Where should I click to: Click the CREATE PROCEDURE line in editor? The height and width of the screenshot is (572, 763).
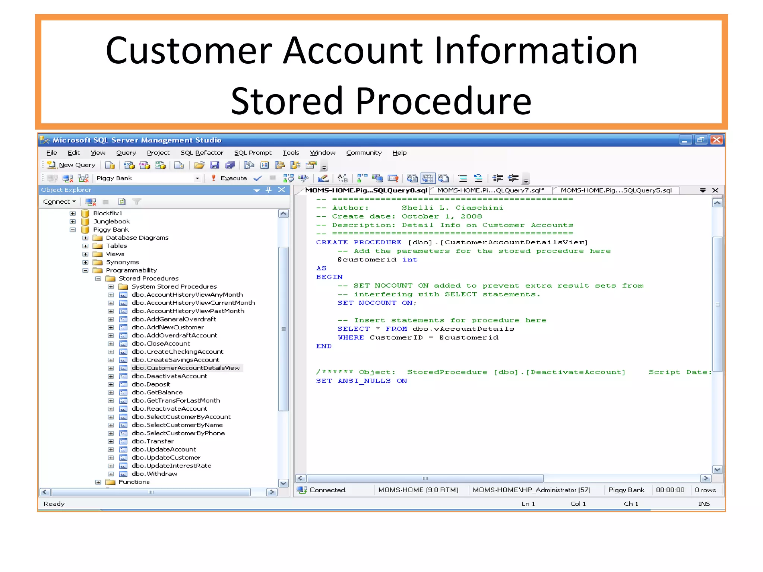click(x=452, y=242)
